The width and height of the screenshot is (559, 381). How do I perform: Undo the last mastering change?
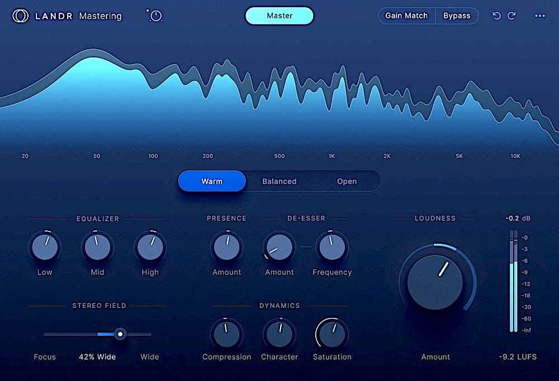point(496,16)
